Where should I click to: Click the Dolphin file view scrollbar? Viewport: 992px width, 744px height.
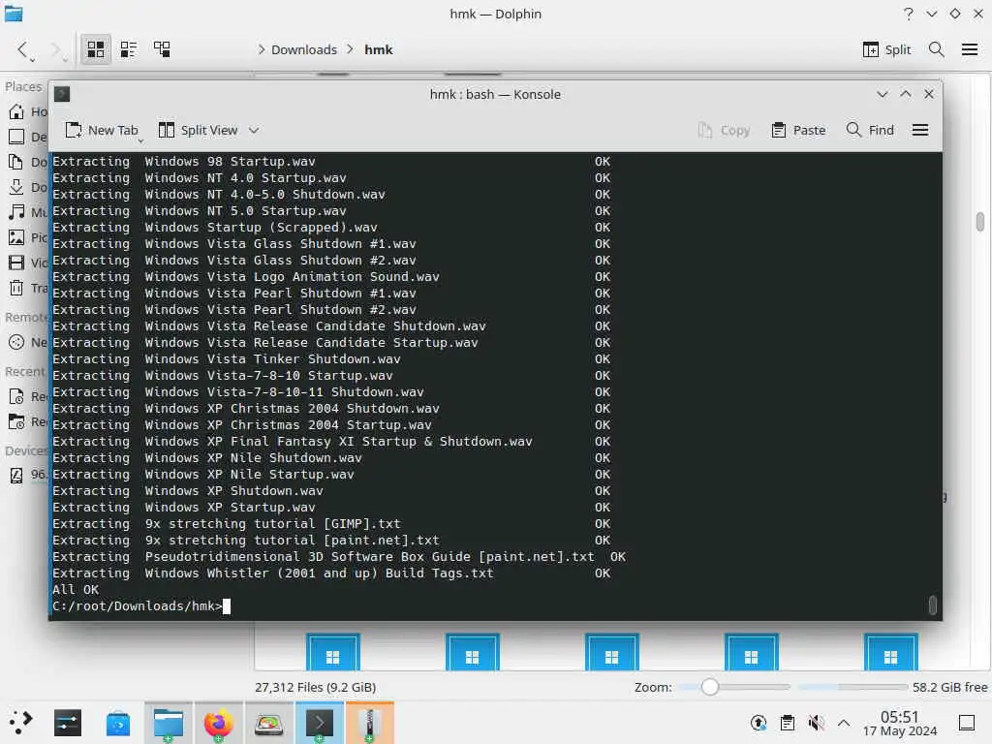pos(980,222)
